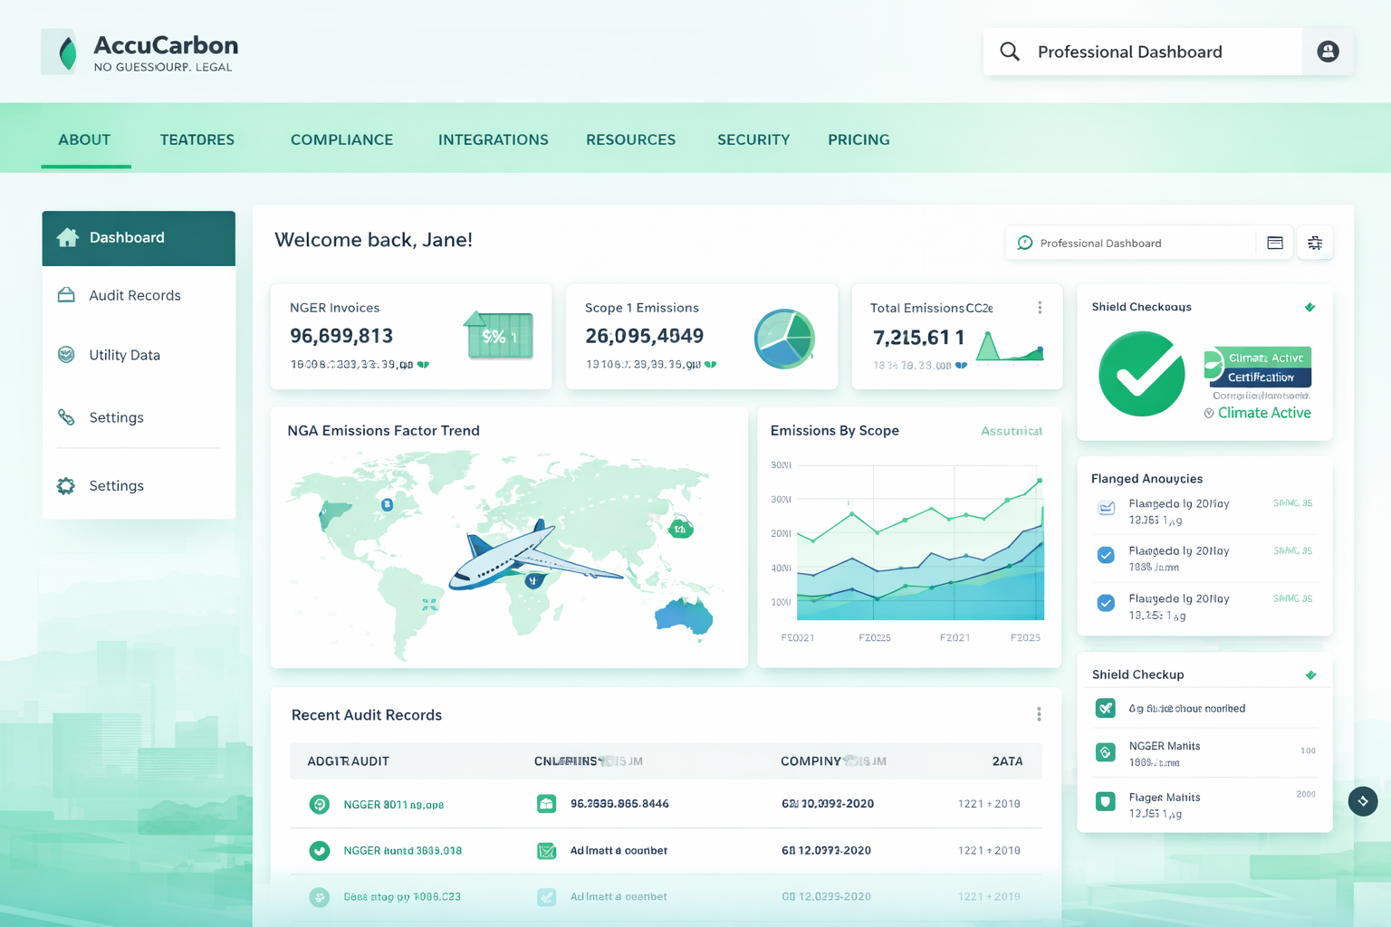Switch to the Compliance tab
Viewport: 1391px width, 927px height.
pos(341,139)
